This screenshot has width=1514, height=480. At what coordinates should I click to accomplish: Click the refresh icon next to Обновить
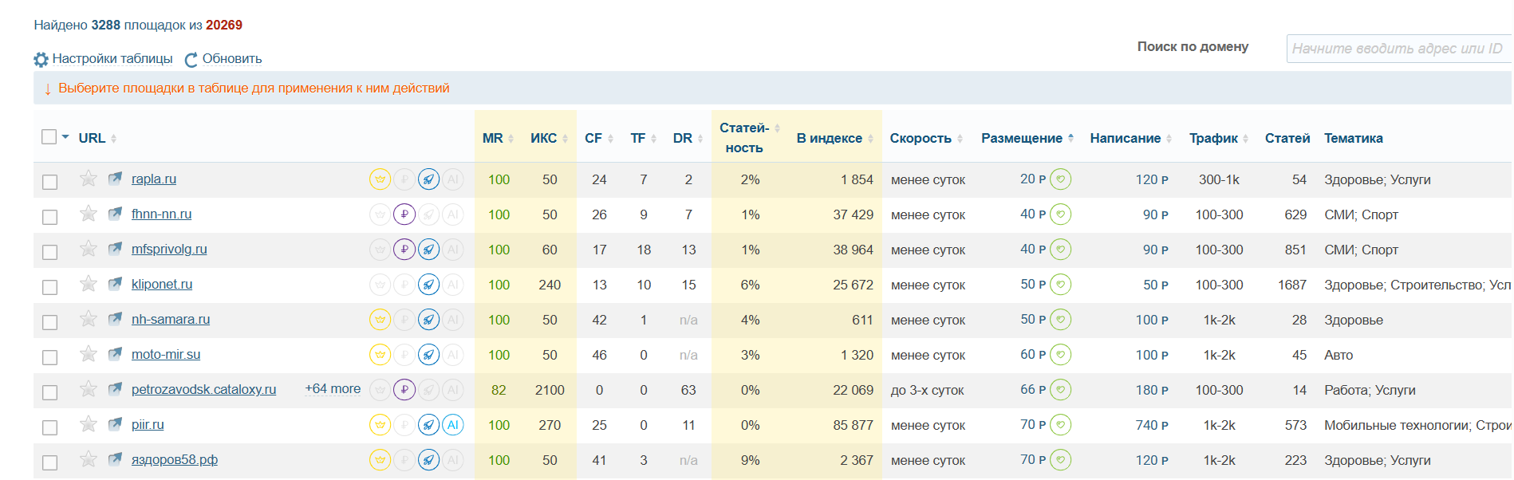pyautogui.click(x=191, y=60)
